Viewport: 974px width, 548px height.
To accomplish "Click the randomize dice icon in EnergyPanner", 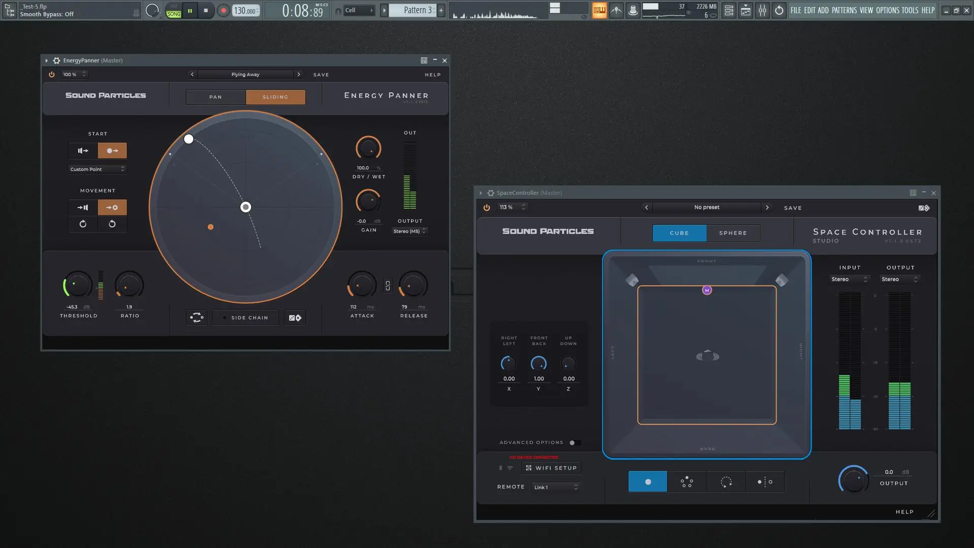I will [295, 318].
